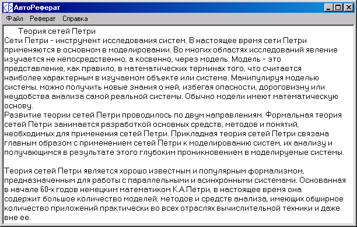
Task: Click the text "наиболее характерным"
Action: pyautogui.click(x=49, y=78)
